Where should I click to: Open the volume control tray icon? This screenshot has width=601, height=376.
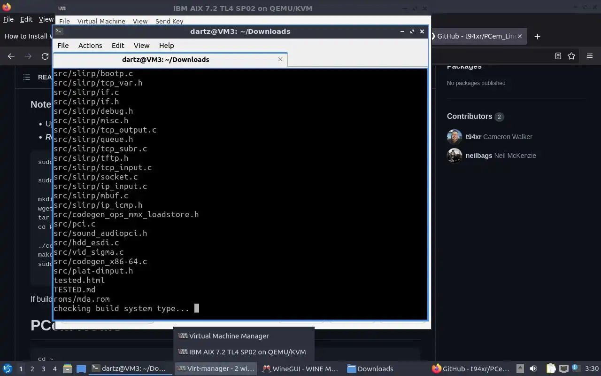tap(533, 369)
